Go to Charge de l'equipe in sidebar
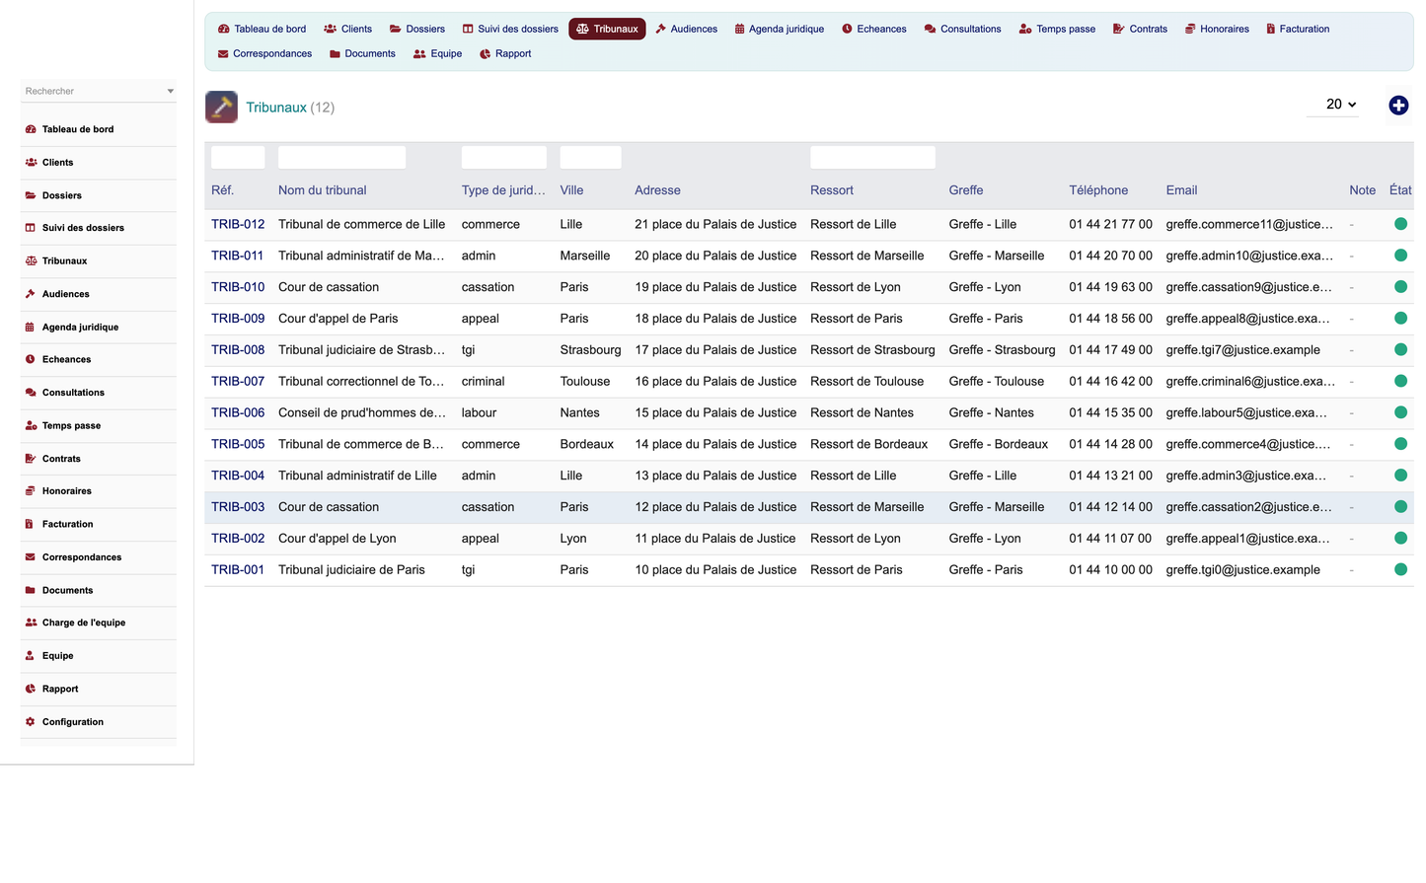 pos(83,623)
